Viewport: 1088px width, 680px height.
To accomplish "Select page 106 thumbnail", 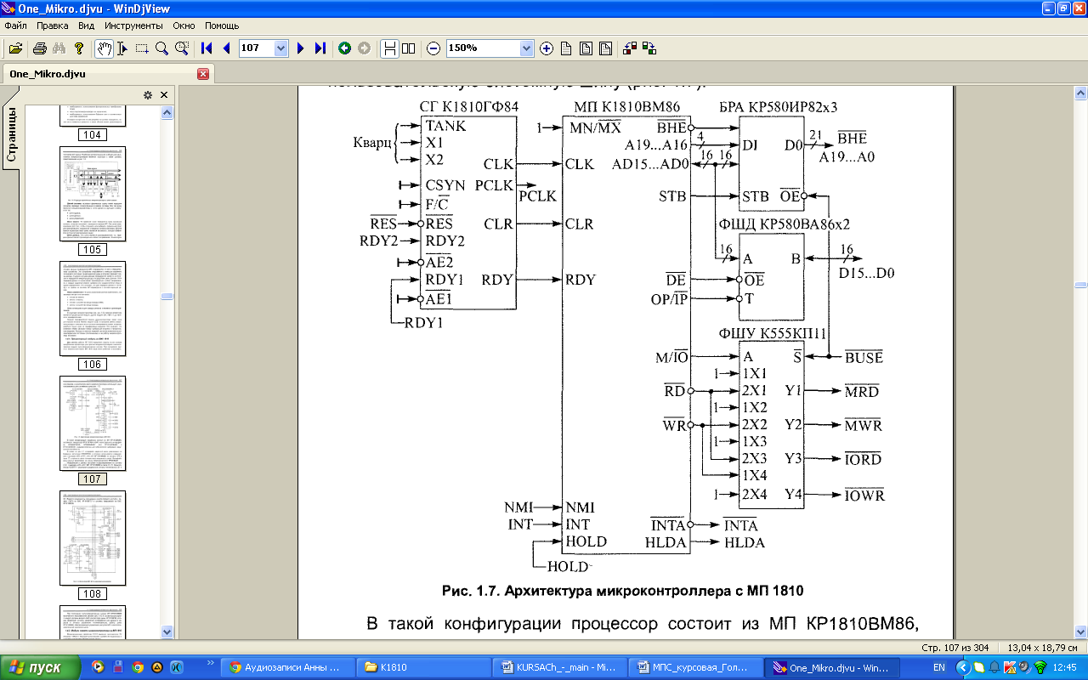I will (92, 309).
